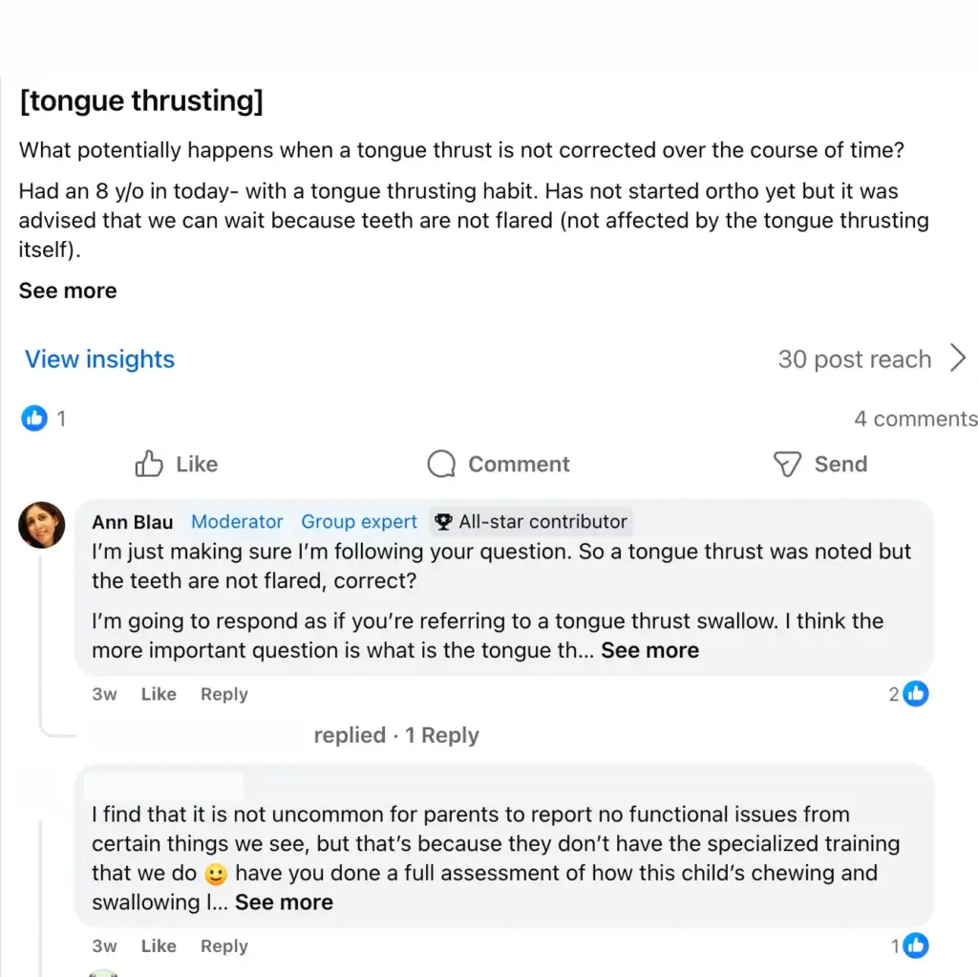978x977 pixels.
Task: Like the second comment about parents
Action: [x=159, y=945]
